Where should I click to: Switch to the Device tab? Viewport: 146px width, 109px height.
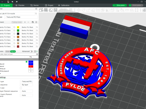(x=35, y=5)
